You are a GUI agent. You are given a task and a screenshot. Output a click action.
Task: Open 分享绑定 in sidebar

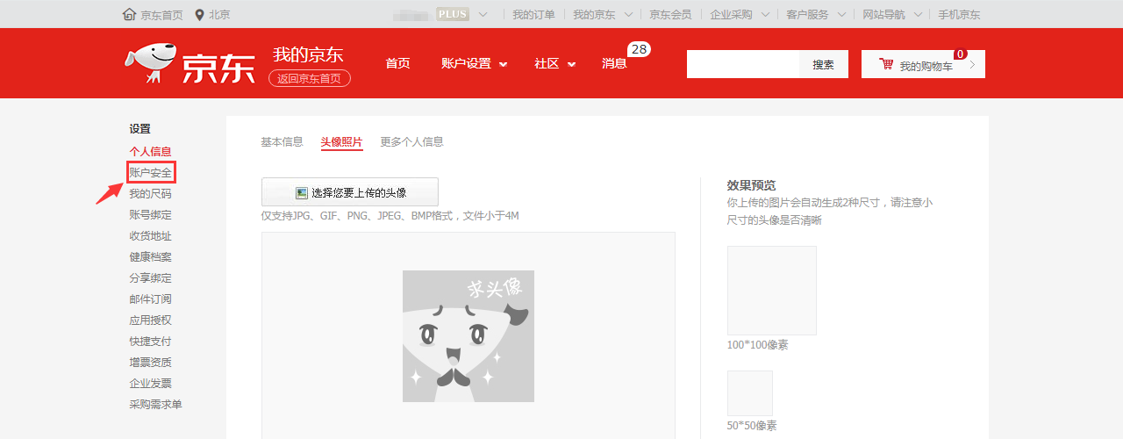click(x=150, y=277)
